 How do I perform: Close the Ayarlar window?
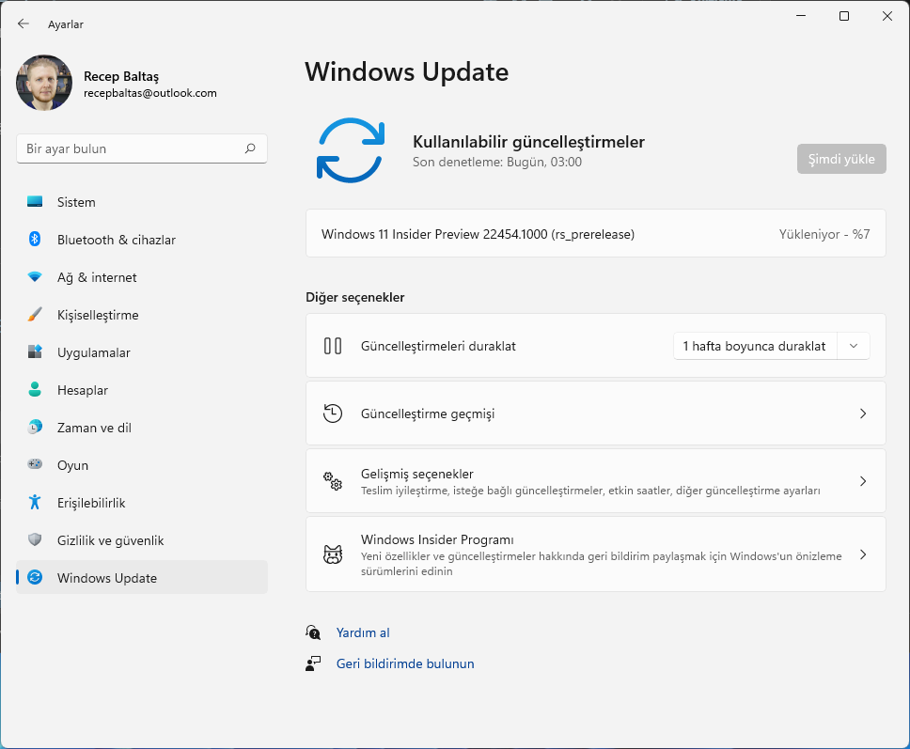(x=886, y=16)
